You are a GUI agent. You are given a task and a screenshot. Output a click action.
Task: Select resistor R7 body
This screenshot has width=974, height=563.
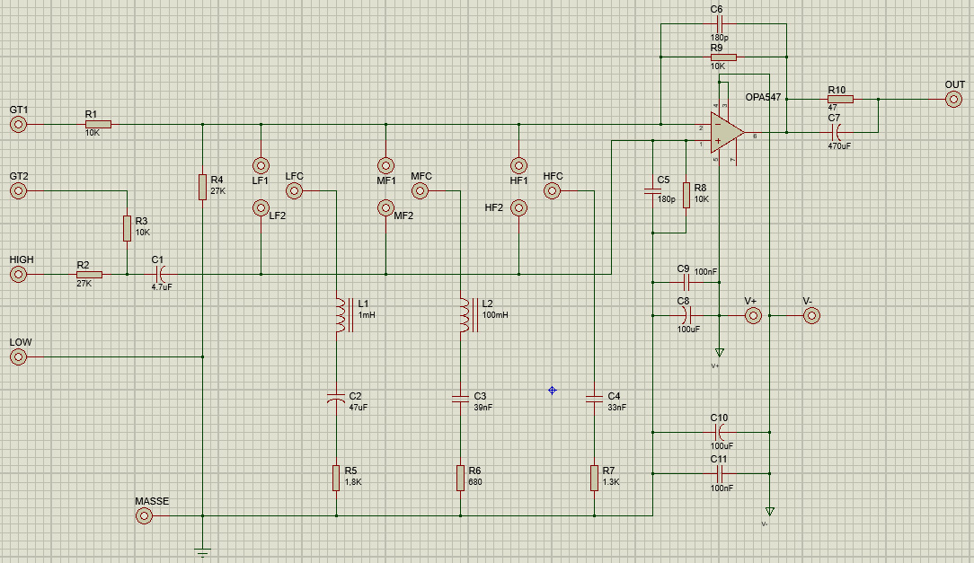[595, 478]
